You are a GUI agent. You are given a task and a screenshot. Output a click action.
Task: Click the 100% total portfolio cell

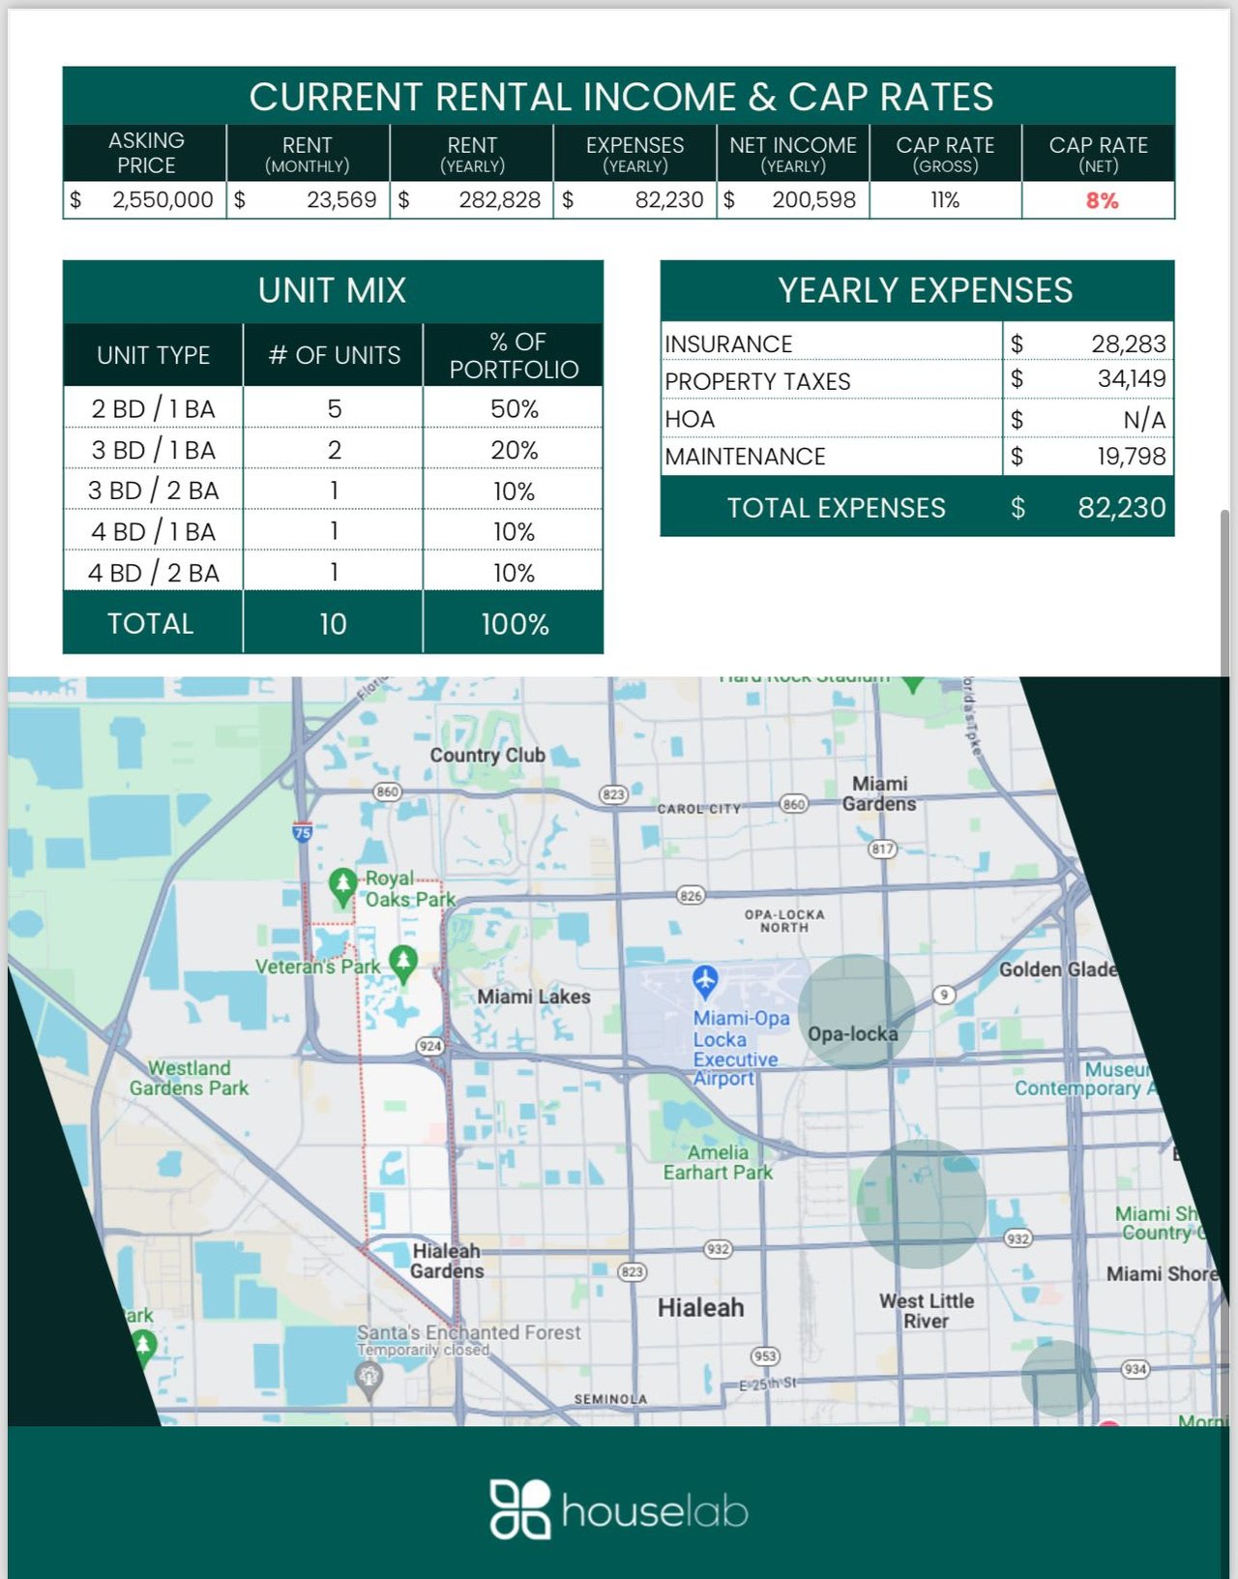[x=514, y=624]
